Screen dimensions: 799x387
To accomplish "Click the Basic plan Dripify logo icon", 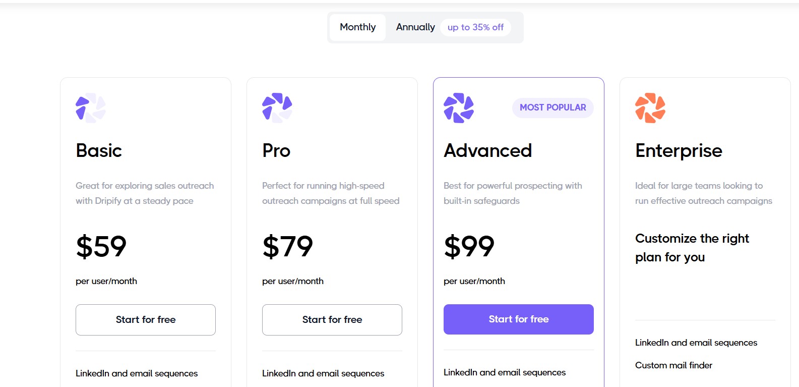I will point(90,107).
